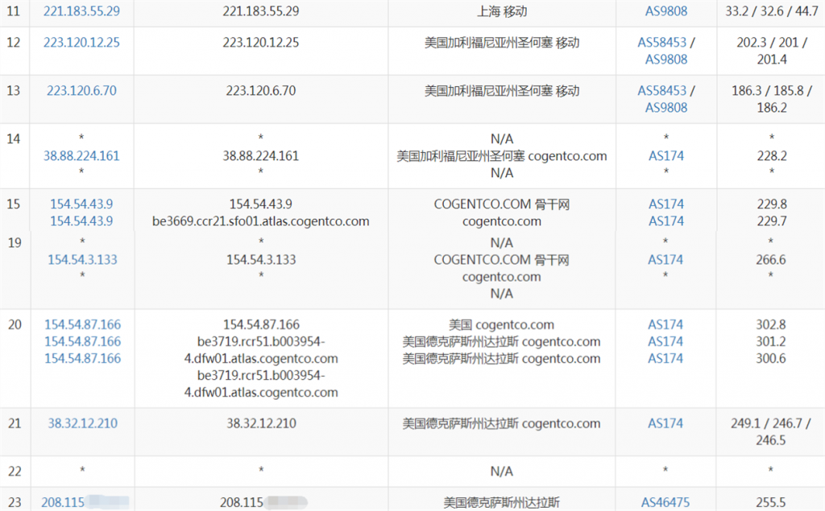The height and width of the screenshot is (511, 825).
Task: Select the latency '186.3 / 185.8 / 186.2'
Action: click(x=772, y=99)
